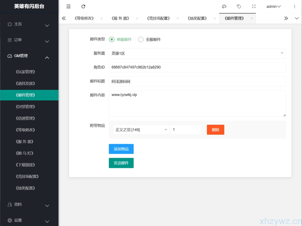This screenshot has height=226, width=302.
Task: Click the tag note icon in header
Action: pyautogui.click(x=239, y=6)
